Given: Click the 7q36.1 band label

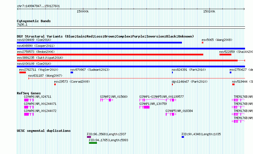Looking at the screenshot, I should (22, 24).
